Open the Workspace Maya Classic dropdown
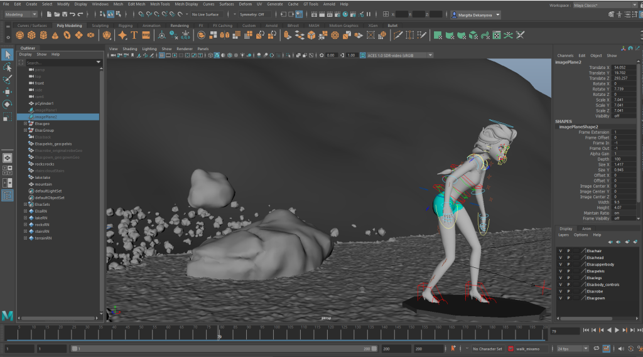643x357 pixels. point(605,5)
